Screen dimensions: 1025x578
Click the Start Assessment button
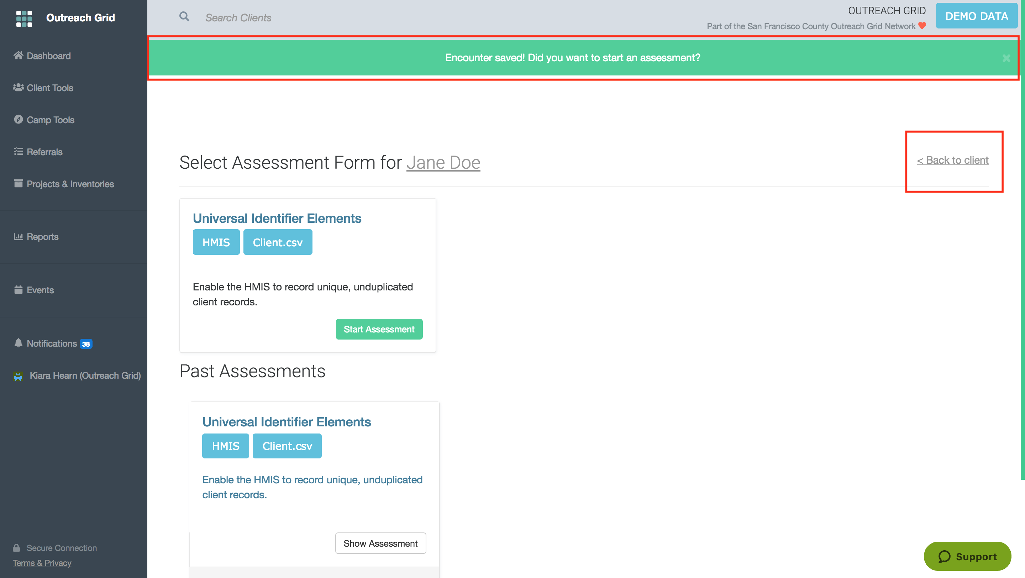(379, 329)
